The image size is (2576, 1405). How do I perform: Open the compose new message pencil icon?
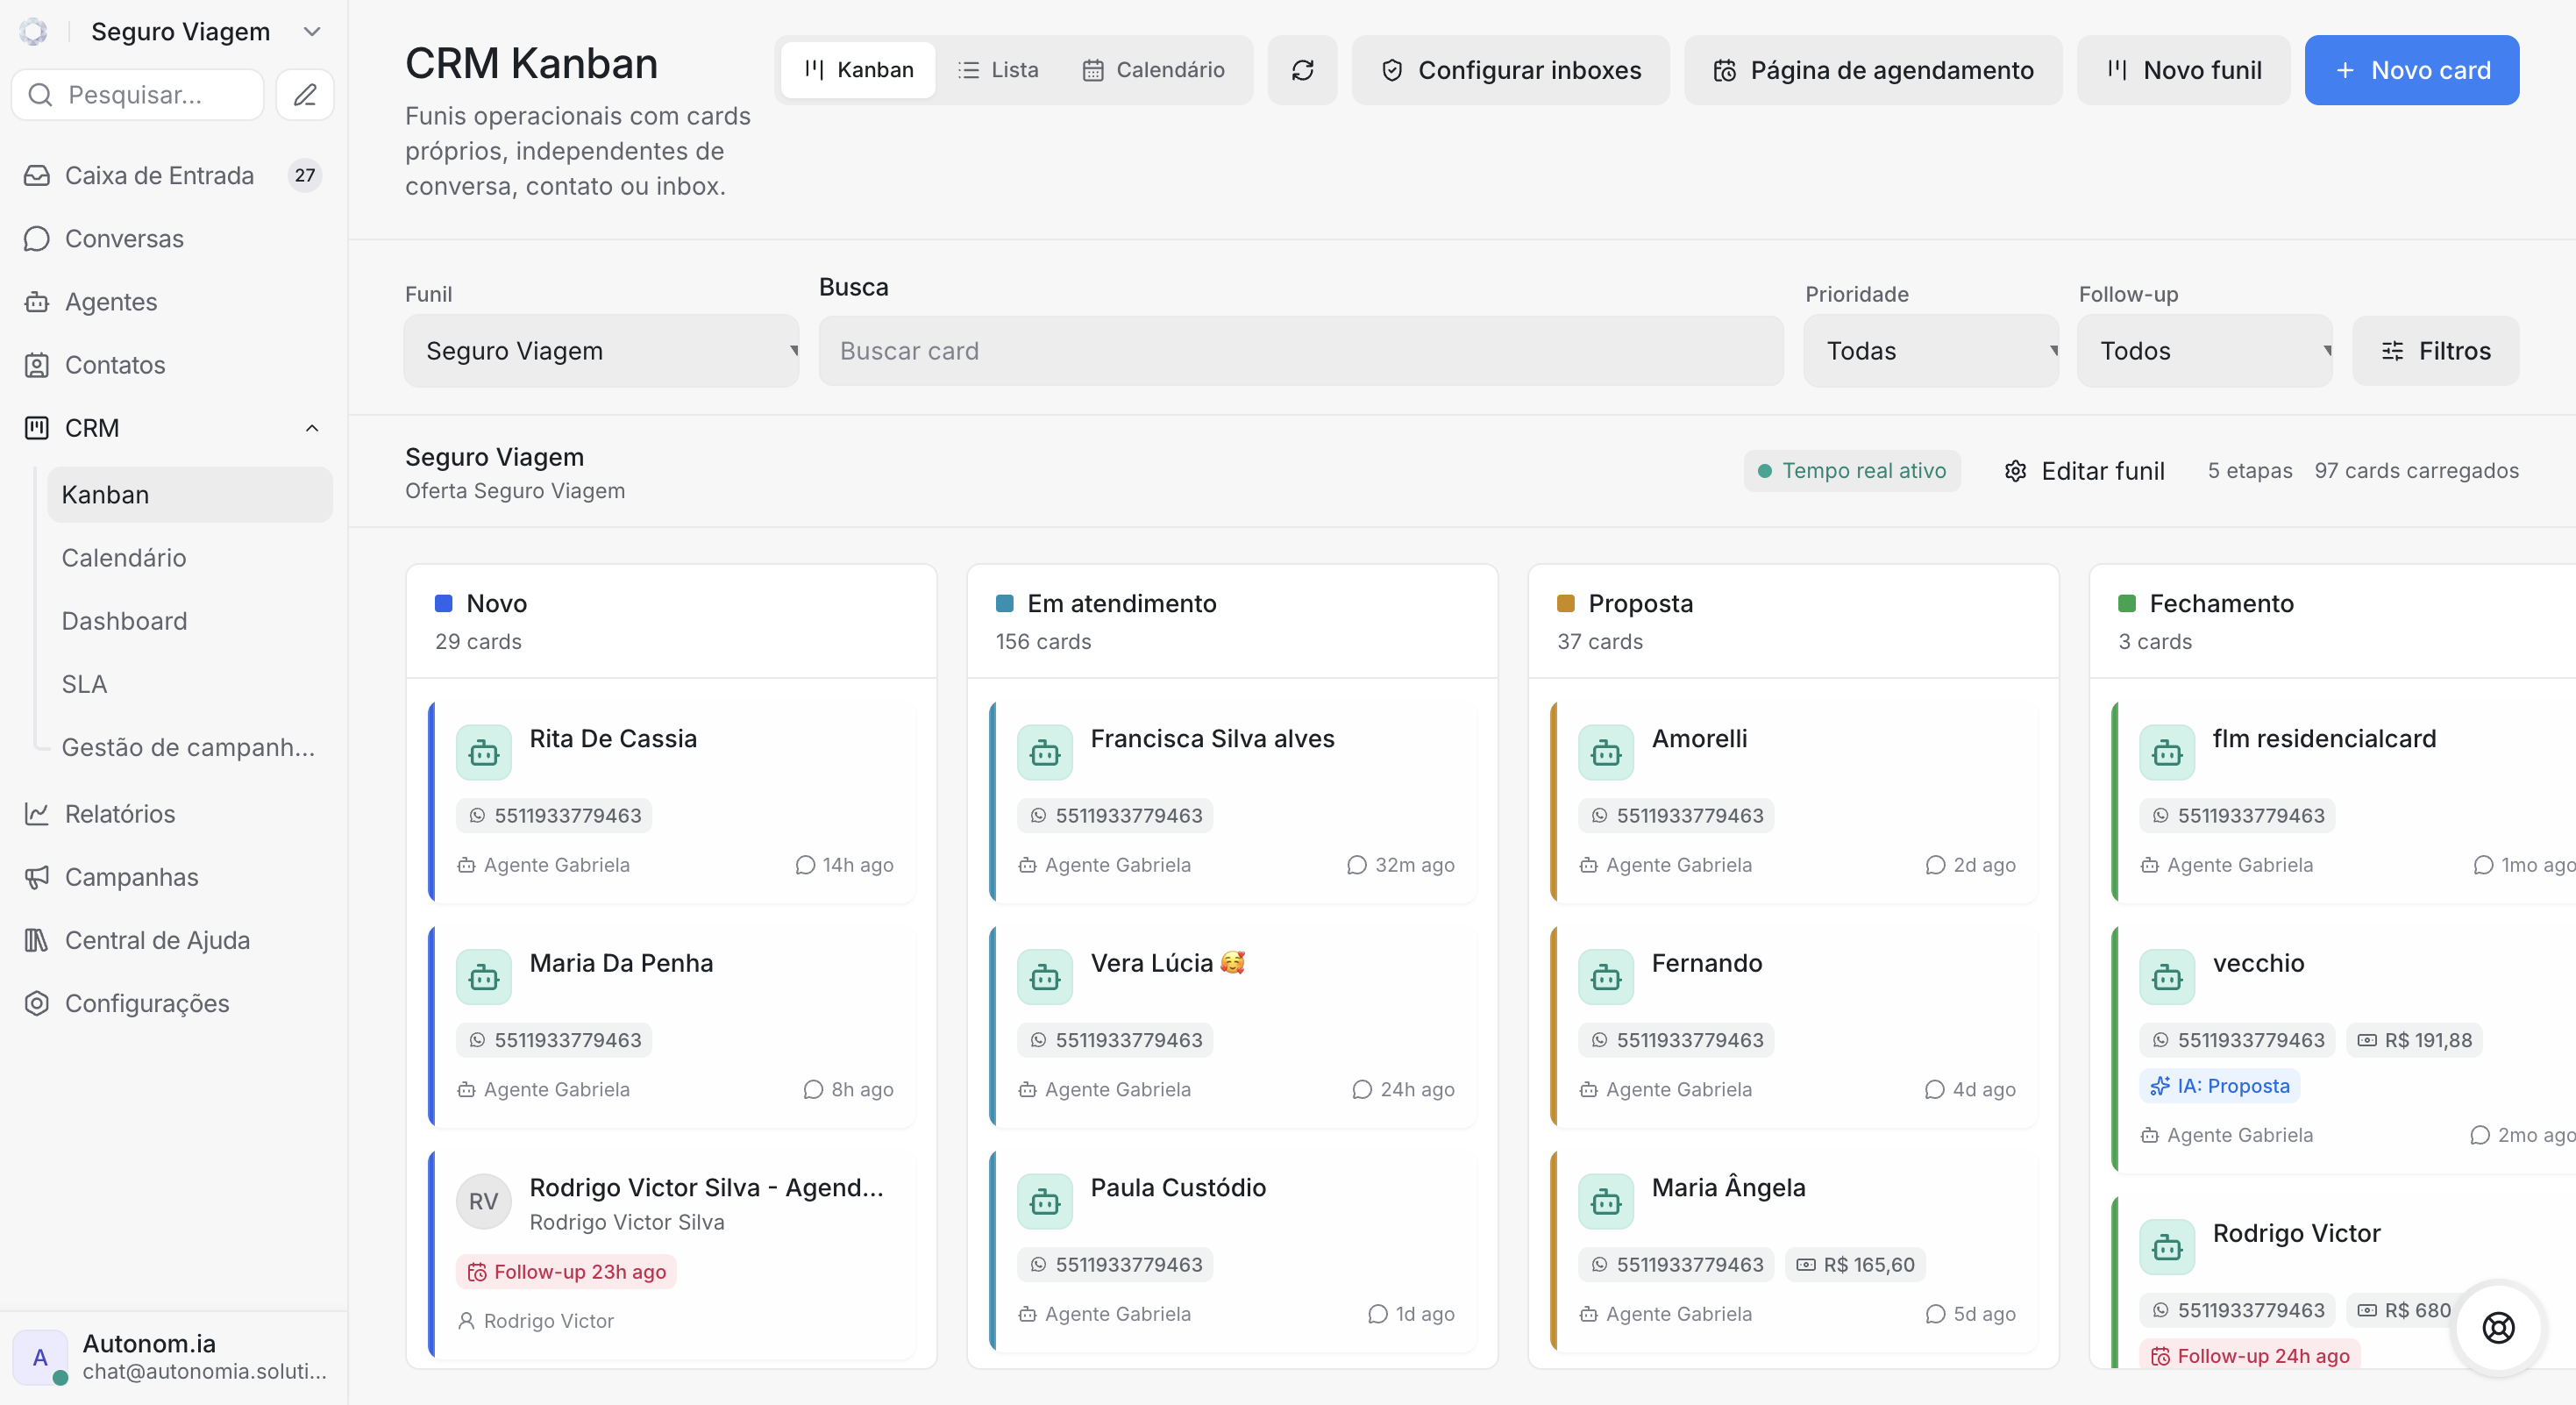[305, 95]
